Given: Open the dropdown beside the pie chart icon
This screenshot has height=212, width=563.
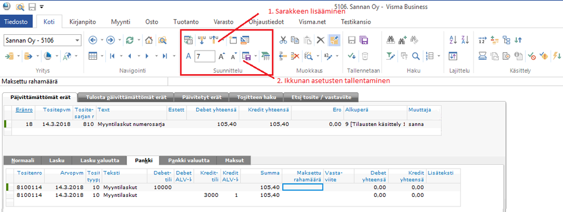Looking at the screenshot, I should 57,56.
